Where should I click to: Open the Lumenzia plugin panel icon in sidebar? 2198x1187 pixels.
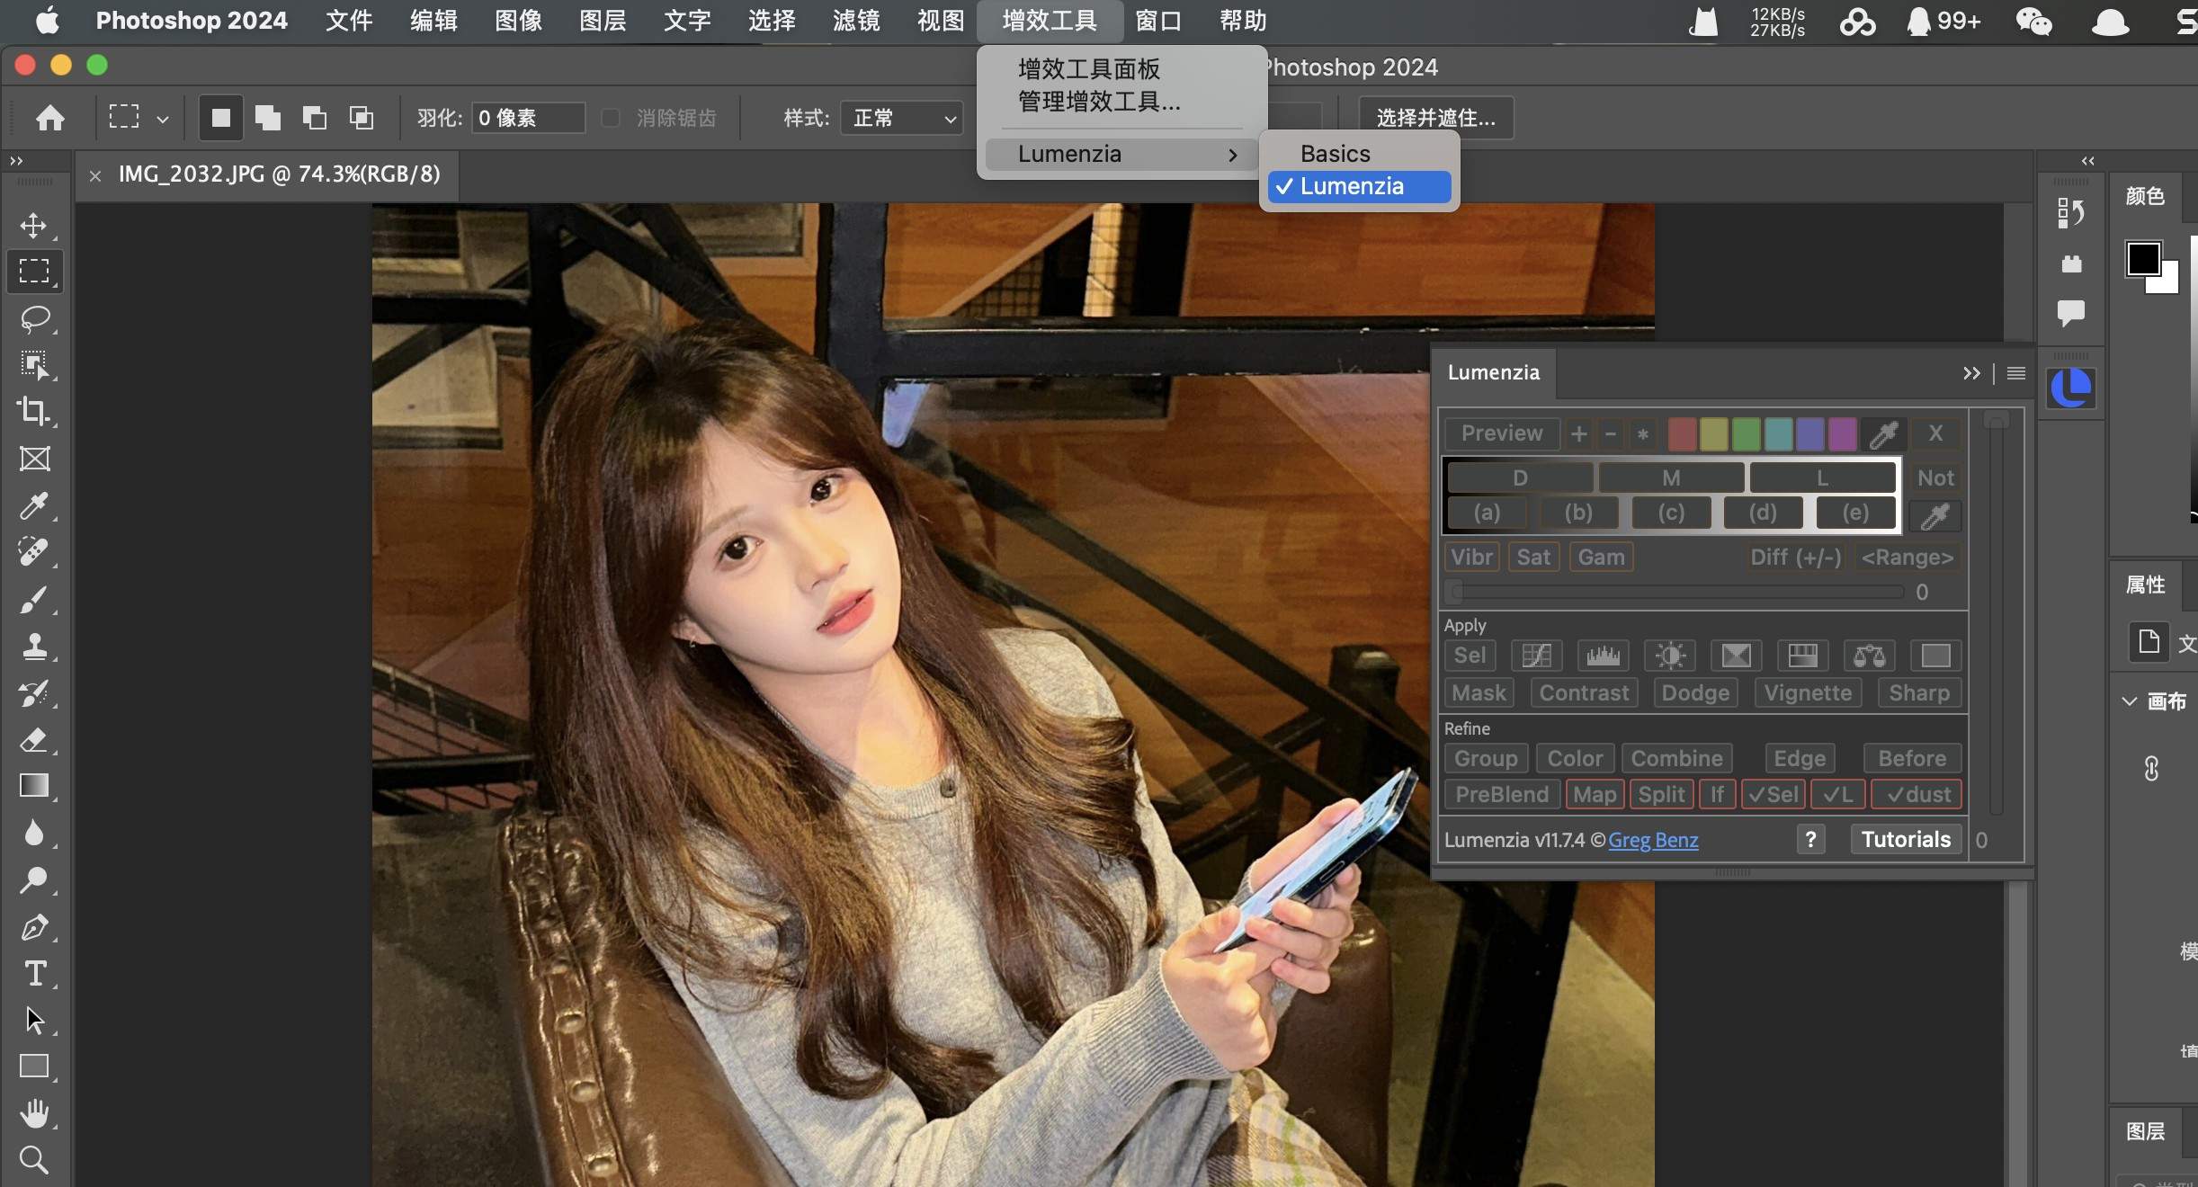coord(2071,387)
